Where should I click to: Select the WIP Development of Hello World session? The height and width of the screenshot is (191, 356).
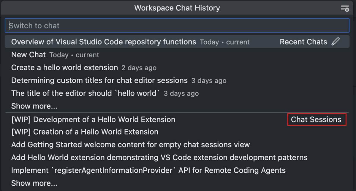pos(93,119)
